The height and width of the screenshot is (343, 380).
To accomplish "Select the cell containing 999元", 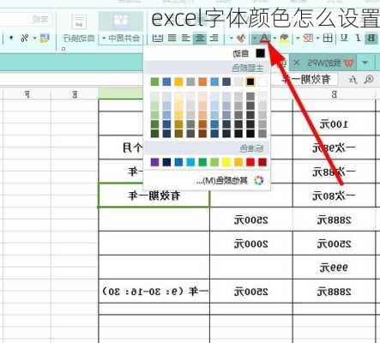I will [334, 268].
